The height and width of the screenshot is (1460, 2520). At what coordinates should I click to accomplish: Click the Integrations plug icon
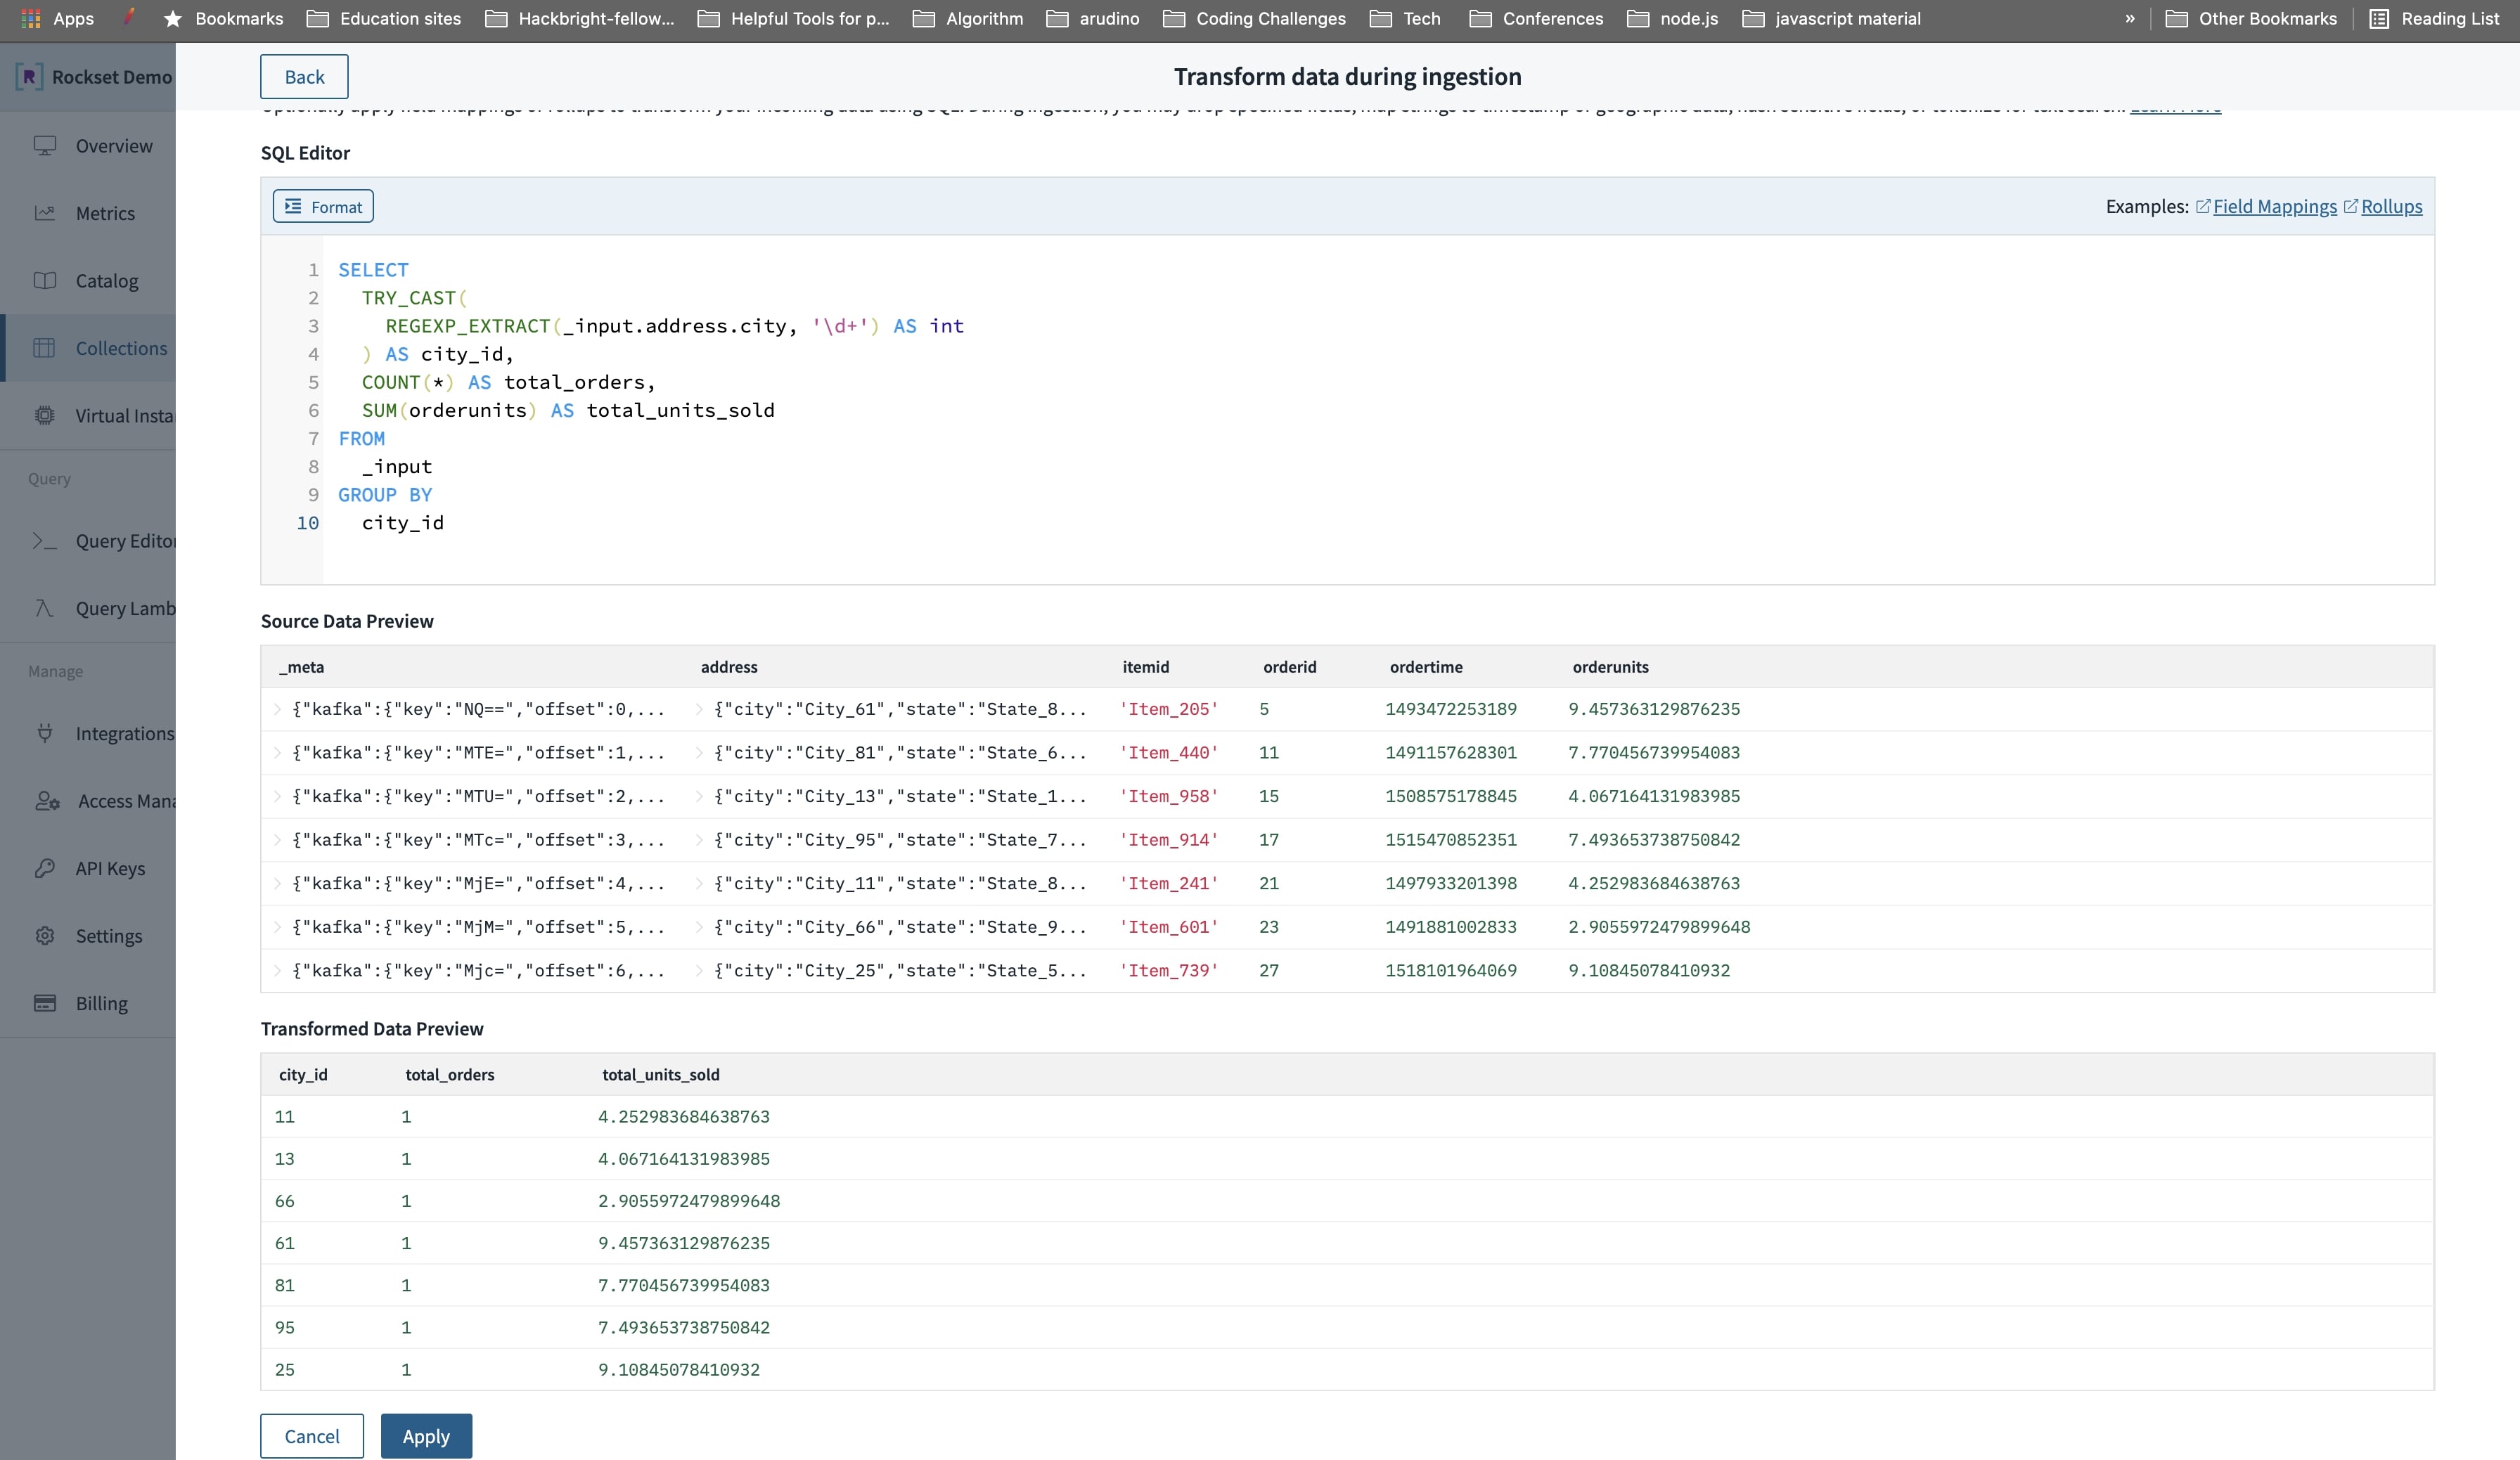point(45,733)
